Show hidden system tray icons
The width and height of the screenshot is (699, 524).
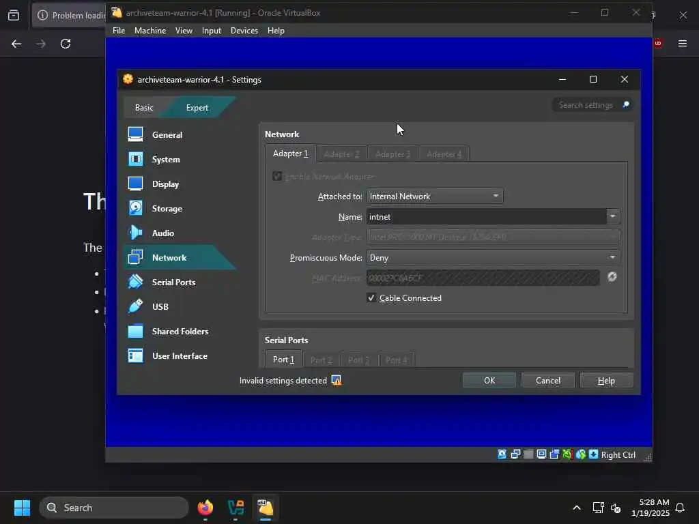576,508
